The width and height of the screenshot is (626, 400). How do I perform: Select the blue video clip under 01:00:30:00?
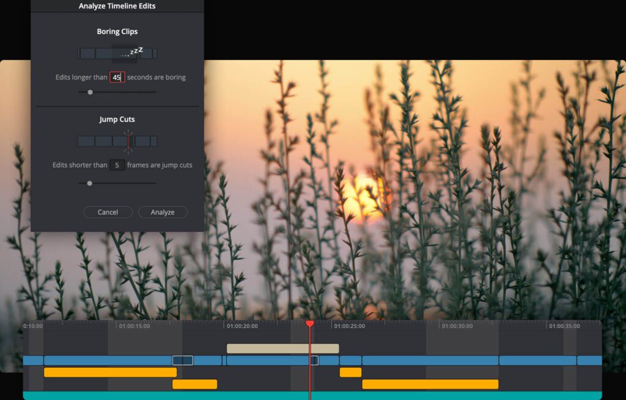430,360
